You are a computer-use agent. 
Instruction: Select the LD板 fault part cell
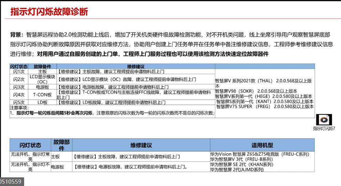tap(42, 102)
